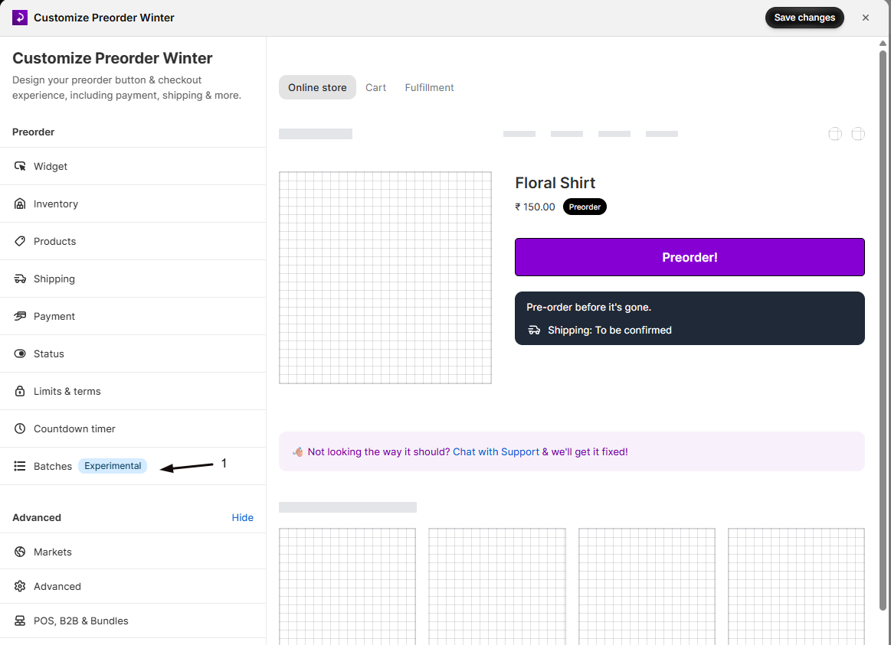
Task: Click the first circular header placeholder icon
Action: click(835, 134)
